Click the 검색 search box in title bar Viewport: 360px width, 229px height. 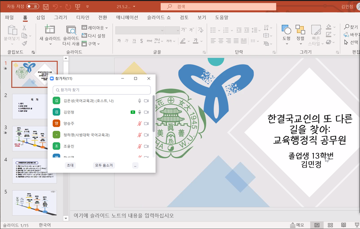pyautogui.click(x=219, y=7)
